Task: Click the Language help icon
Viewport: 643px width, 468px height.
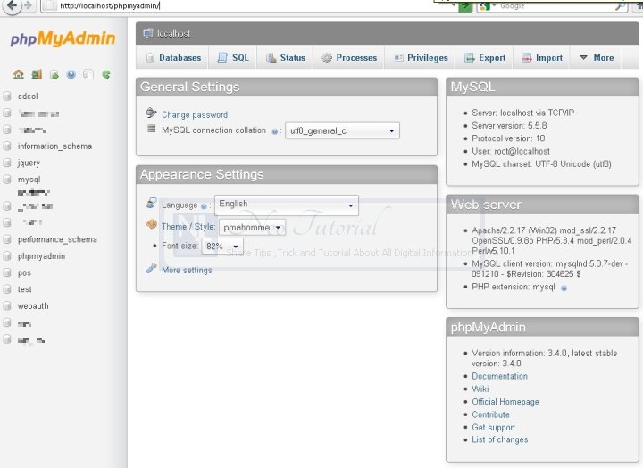Action: point(204,206)
